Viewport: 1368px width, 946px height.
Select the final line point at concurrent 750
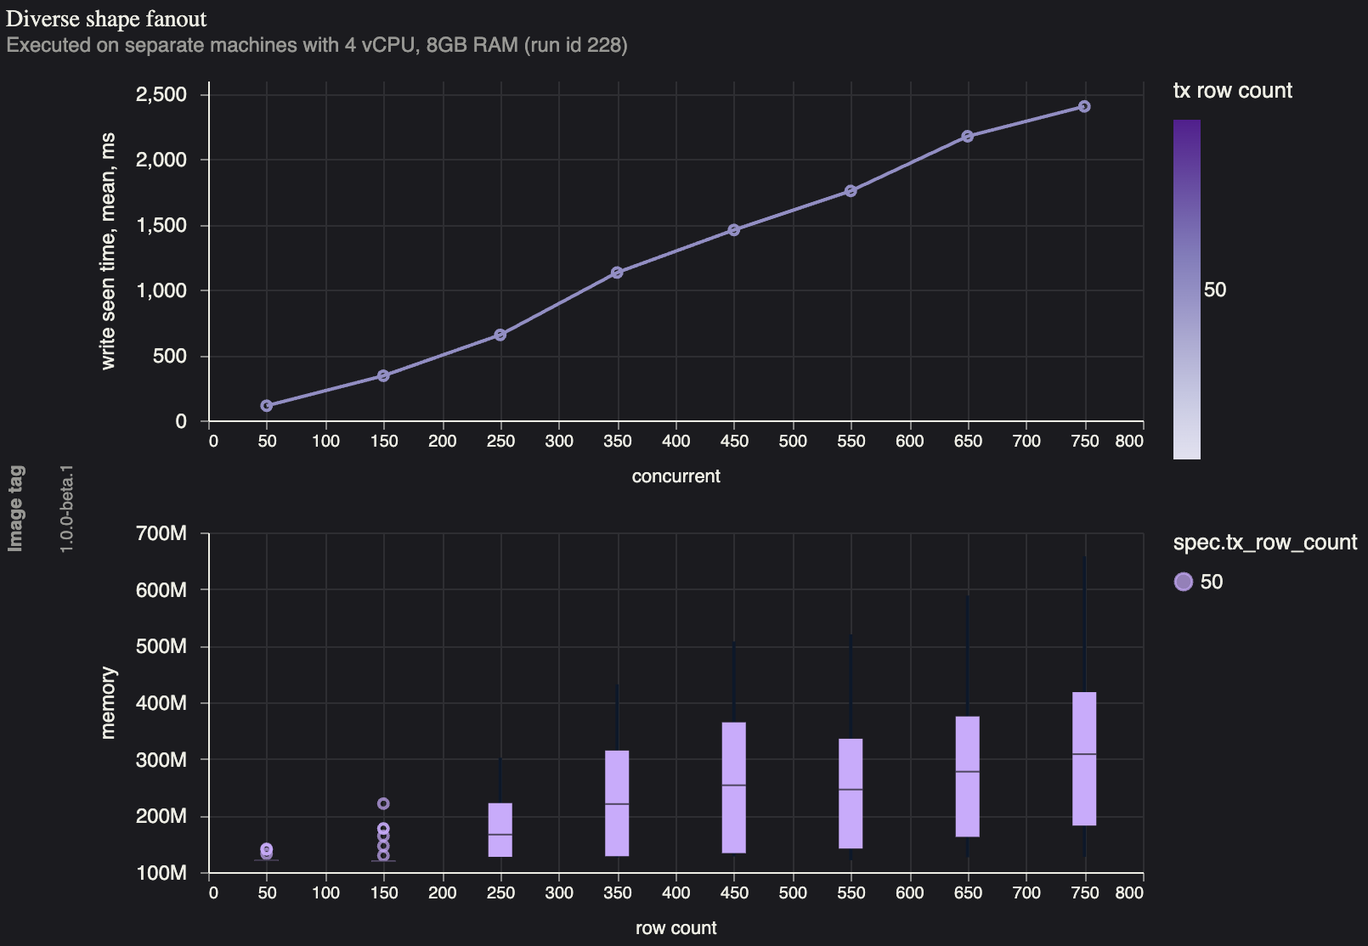pos(1084,106)
